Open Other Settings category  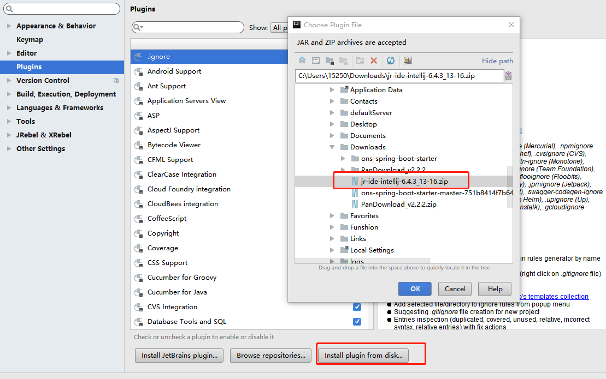tap(40, 149)
